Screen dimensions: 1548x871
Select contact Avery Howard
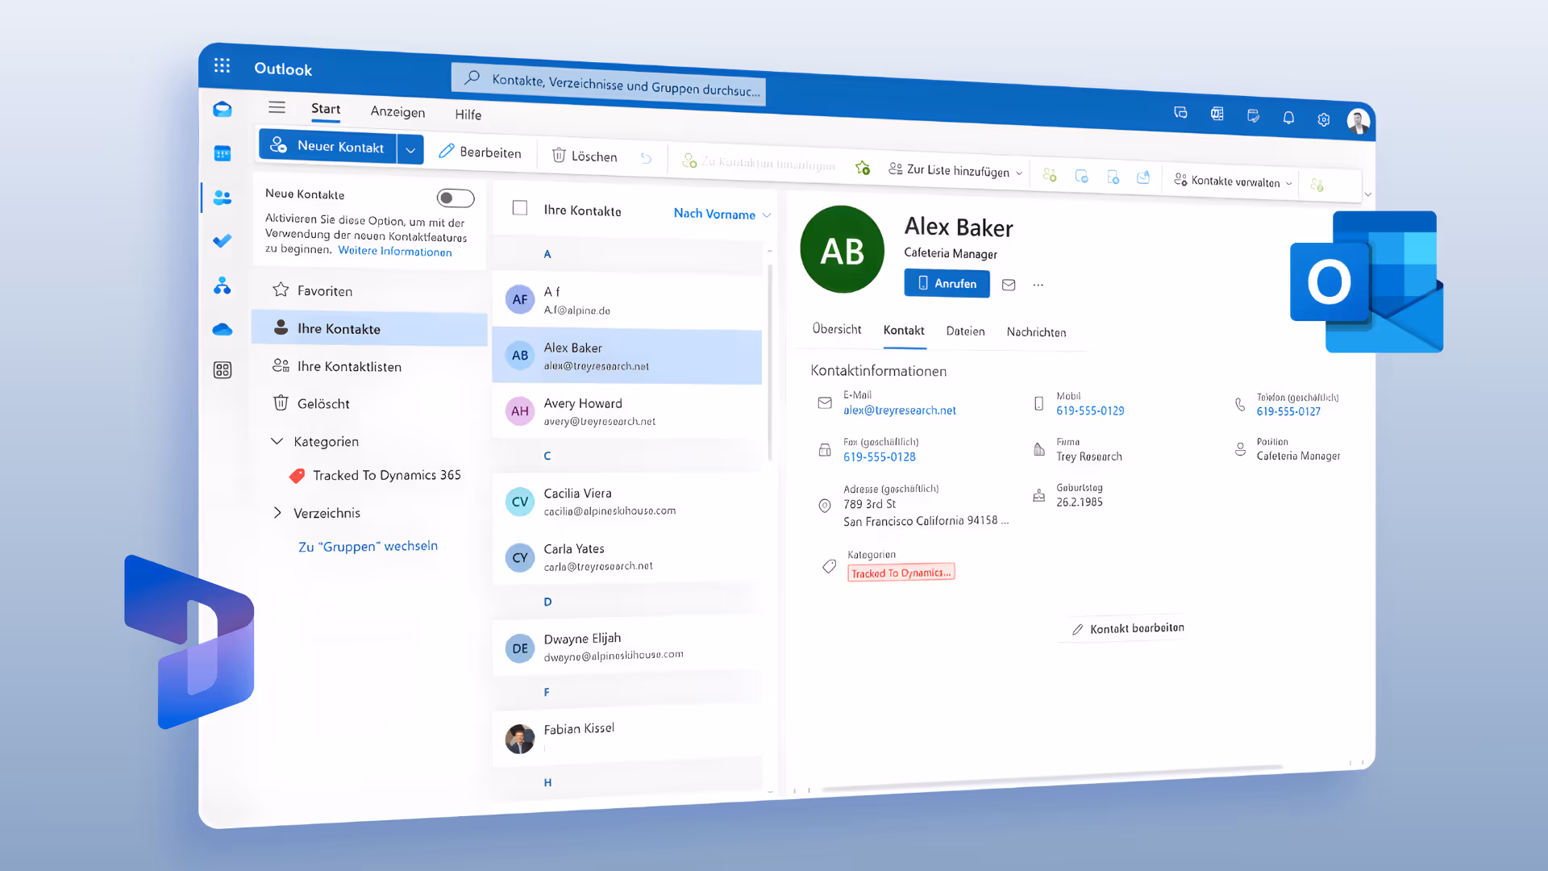pos(626,411)
